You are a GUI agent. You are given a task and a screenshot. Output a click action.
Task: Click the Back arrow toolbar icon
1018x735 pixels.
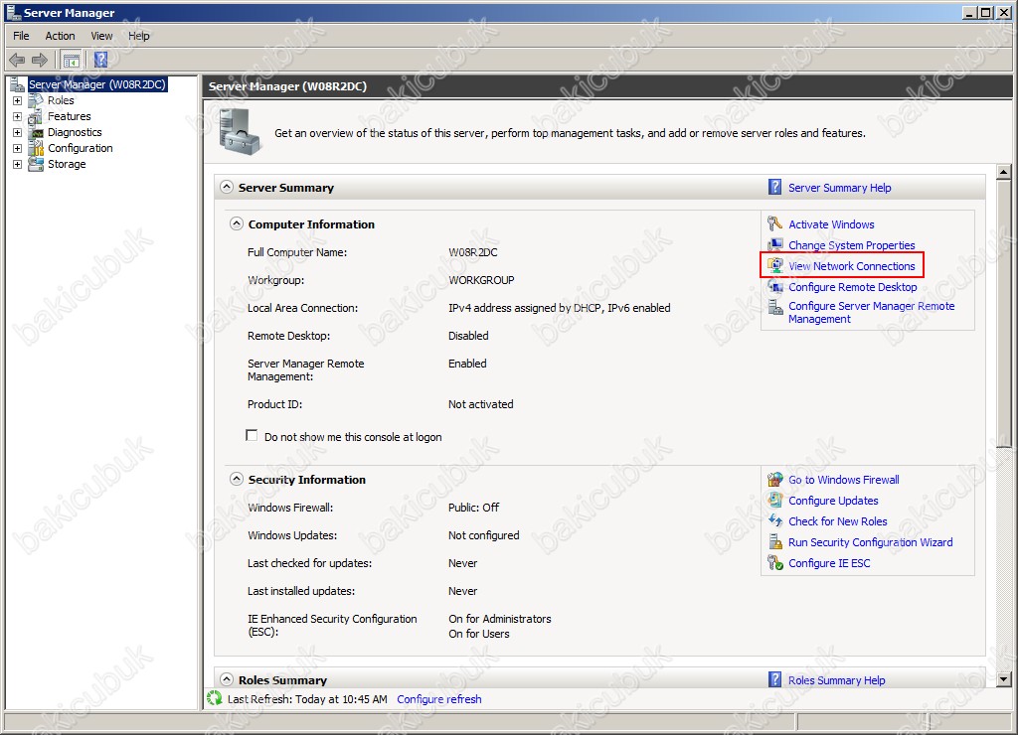pos(17,61)
